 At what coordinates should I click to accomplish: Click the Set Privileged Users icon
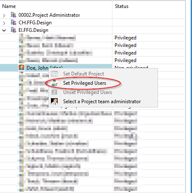(54, 83)
